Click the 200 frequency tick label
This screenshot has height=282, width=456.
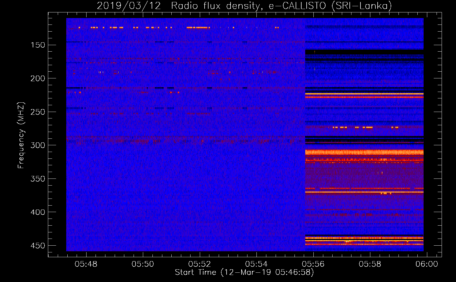click(x=38, y=78)
